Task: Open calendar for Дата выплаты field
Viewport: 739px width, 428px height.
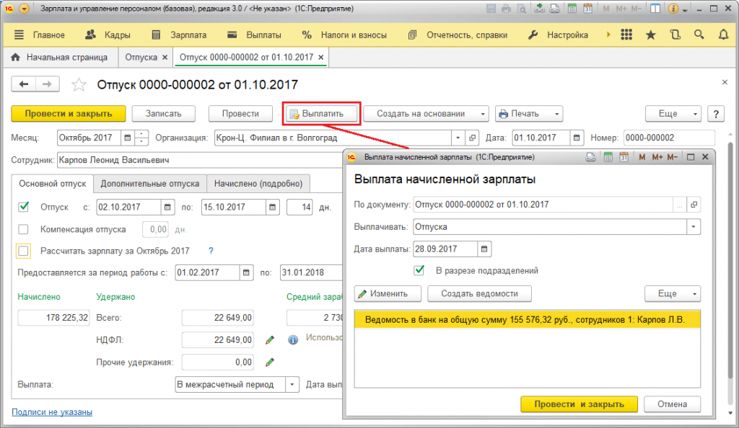Action: (484, 249)
